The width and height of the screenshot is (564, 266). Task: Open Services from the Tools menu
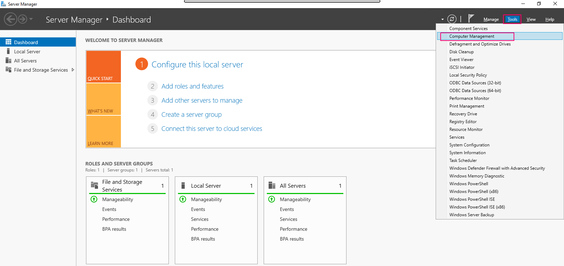tap(499, 137)
